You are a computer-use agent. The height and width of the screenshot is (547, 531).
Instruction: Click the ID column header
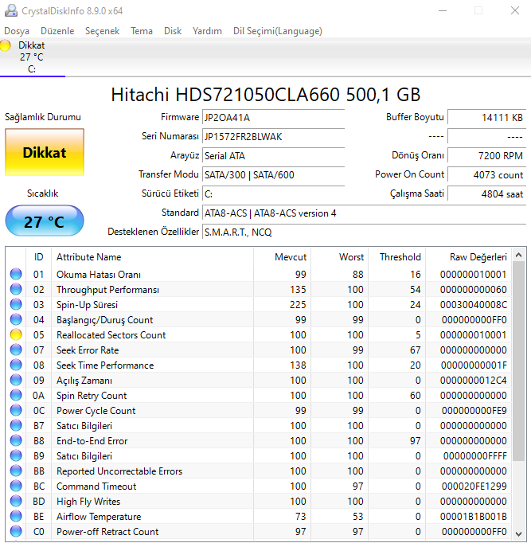[x=38, y=257]
